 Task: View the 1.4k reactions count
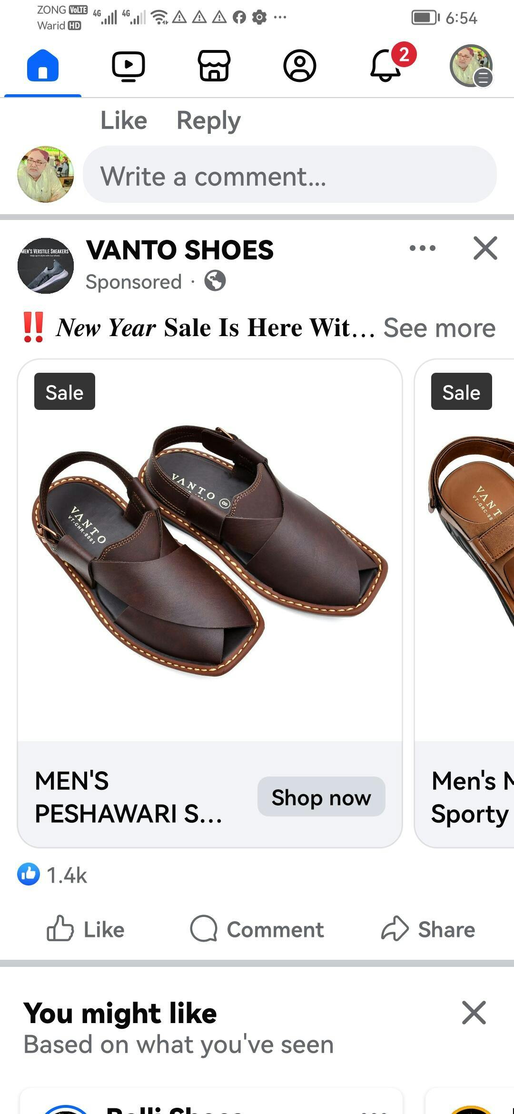(53, 875)
